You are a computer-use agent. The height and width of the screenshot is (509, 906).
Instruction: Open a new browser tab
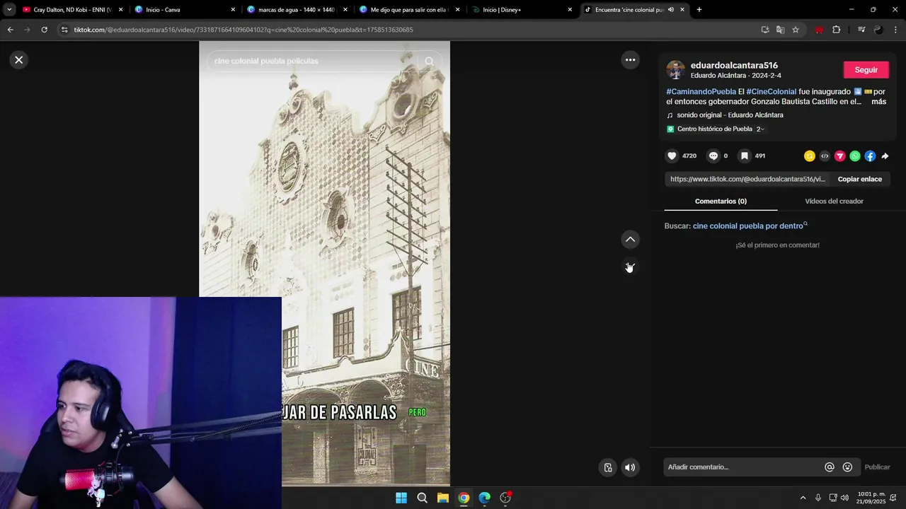tap(699, 10)
